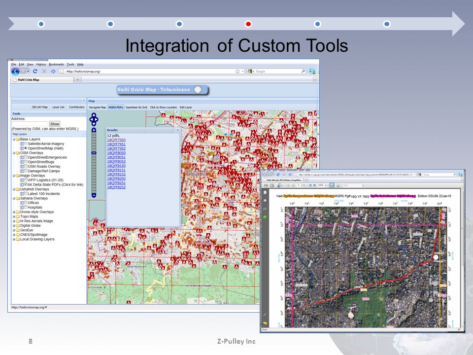
Task: Click the bookmark star in the address bar
Action: pyautogui.click(x=237, y=71)
